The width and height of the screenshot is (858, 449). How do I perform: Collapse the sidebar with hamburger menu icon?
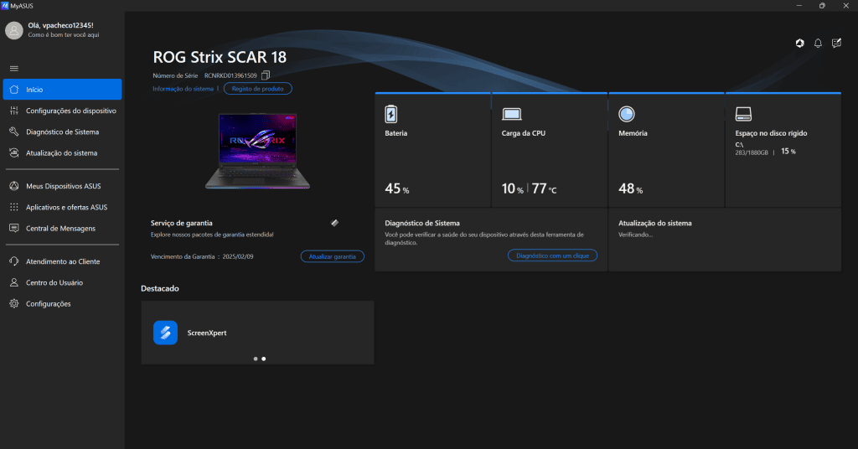click(x=14, y=69)
